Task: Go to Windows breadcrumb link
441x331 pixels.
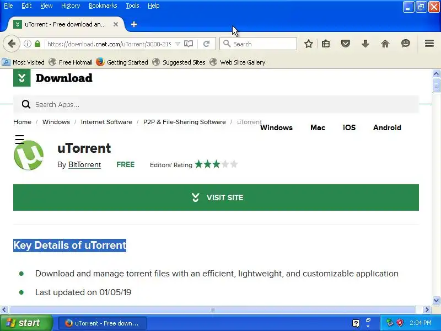Action: point(56,122)
